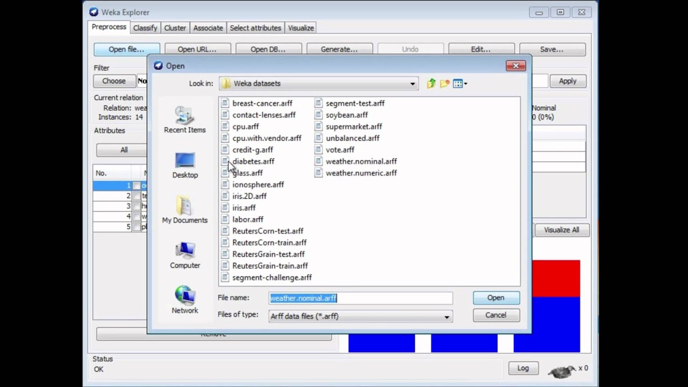This screenshot has height=387, width=688.
Task: Click Edit... button in Explorer
Action: [481, 49]
